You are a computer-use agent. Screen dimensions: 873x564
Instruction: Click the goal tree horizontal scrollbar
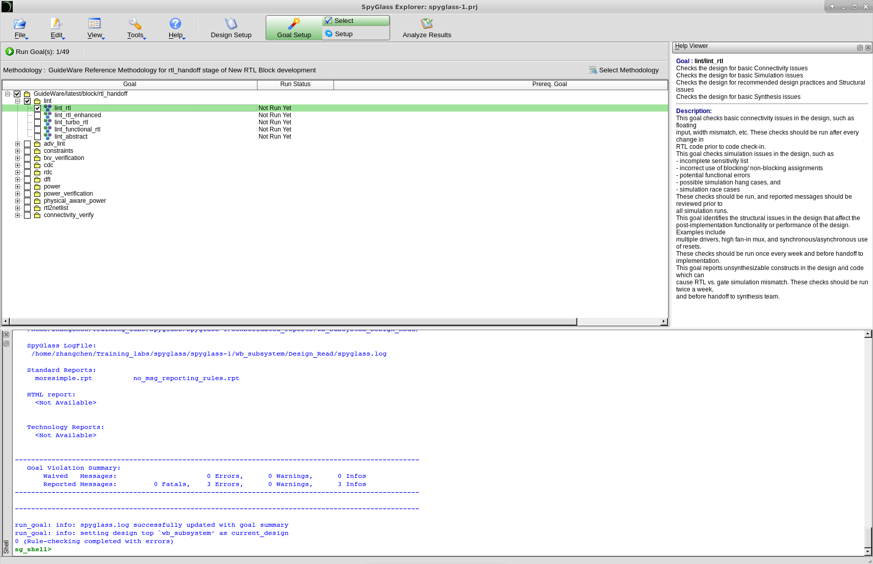click(293, 321)
